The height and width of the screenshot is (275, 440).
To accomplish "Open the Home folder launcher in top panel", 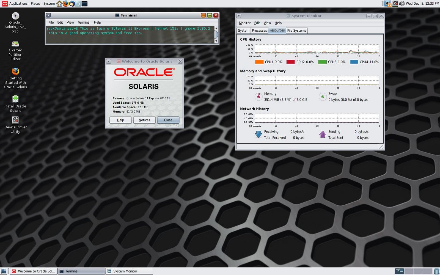I will pyautogui.click(x=59, y=4).
